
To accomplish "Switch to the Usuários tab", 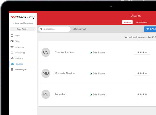I will [127, 22].
